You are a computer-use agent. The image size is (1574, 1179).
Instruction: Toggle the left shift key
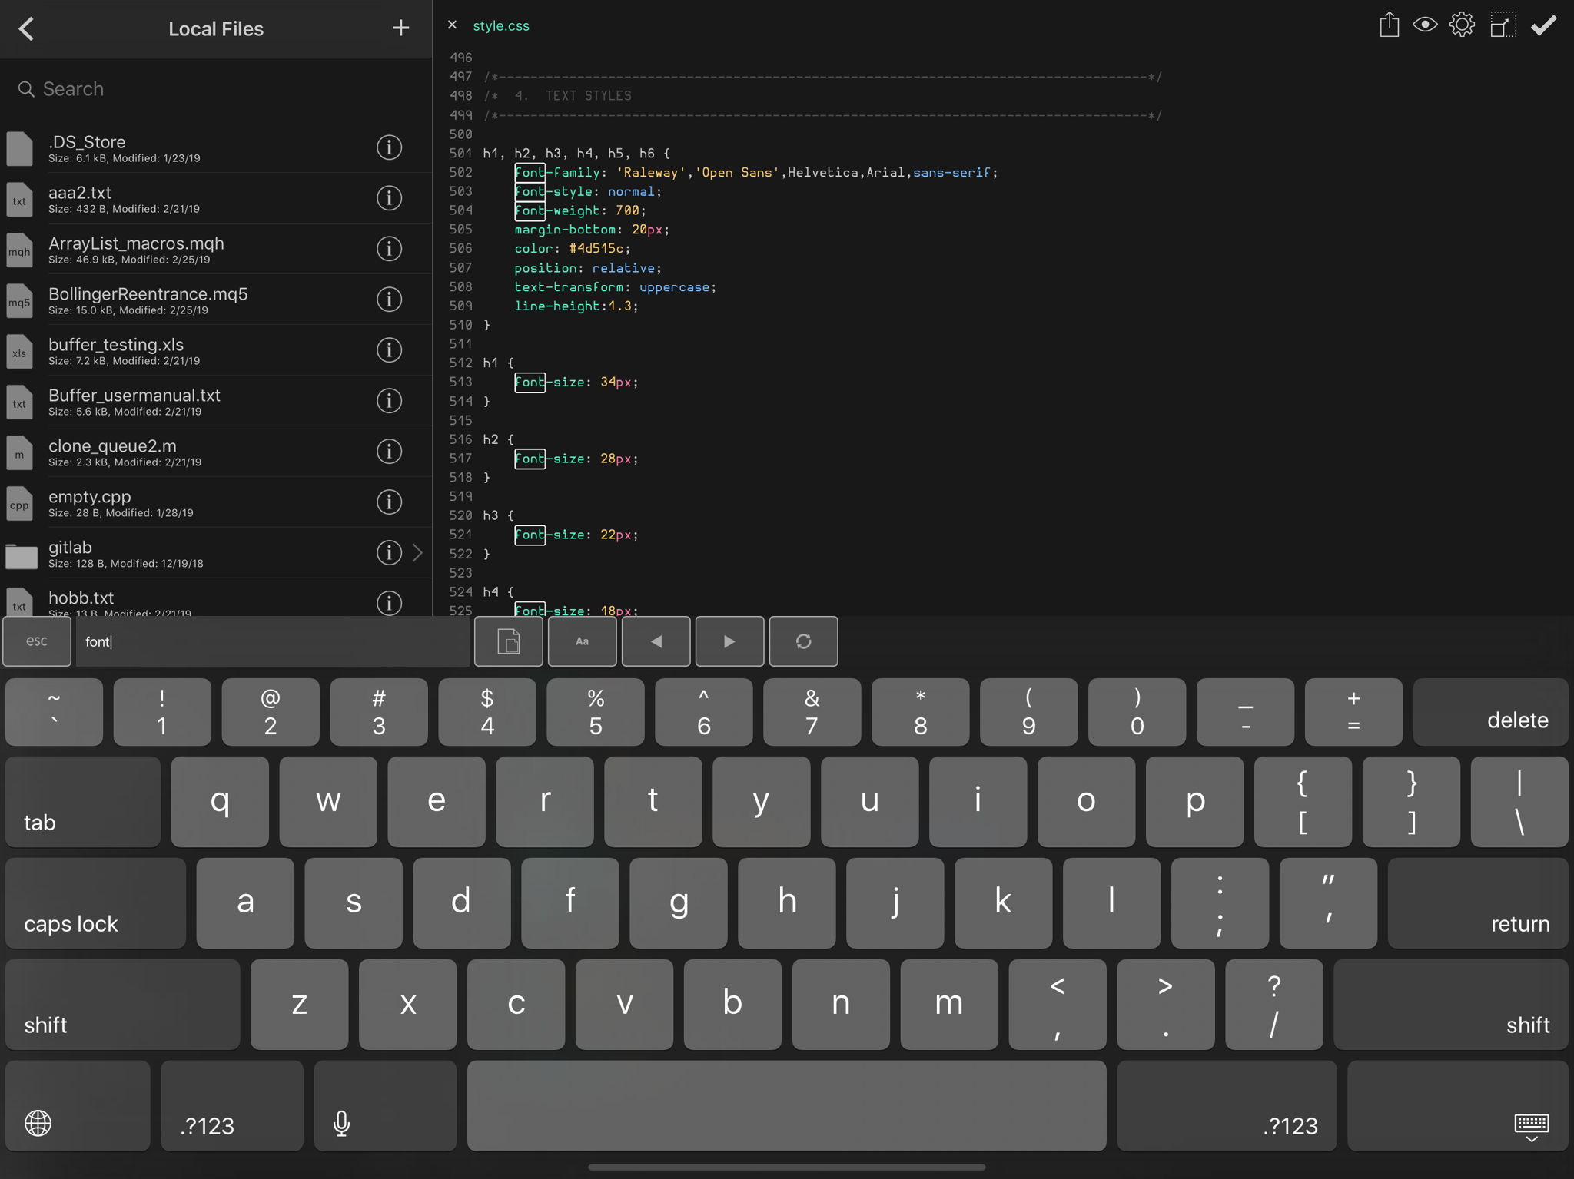click(x=122, y=1005)
